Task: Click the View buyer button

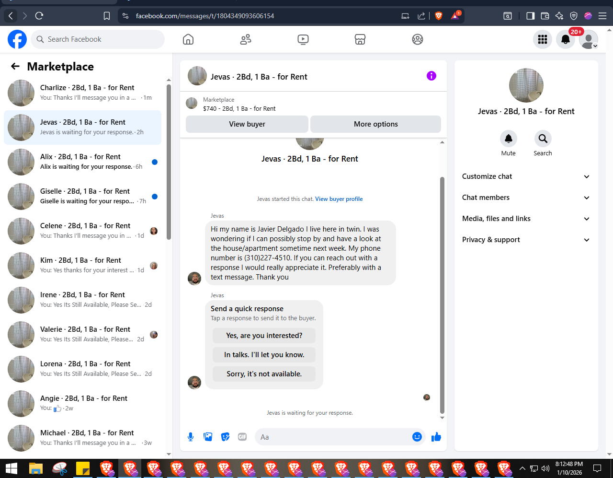Action: coord(247,124)
